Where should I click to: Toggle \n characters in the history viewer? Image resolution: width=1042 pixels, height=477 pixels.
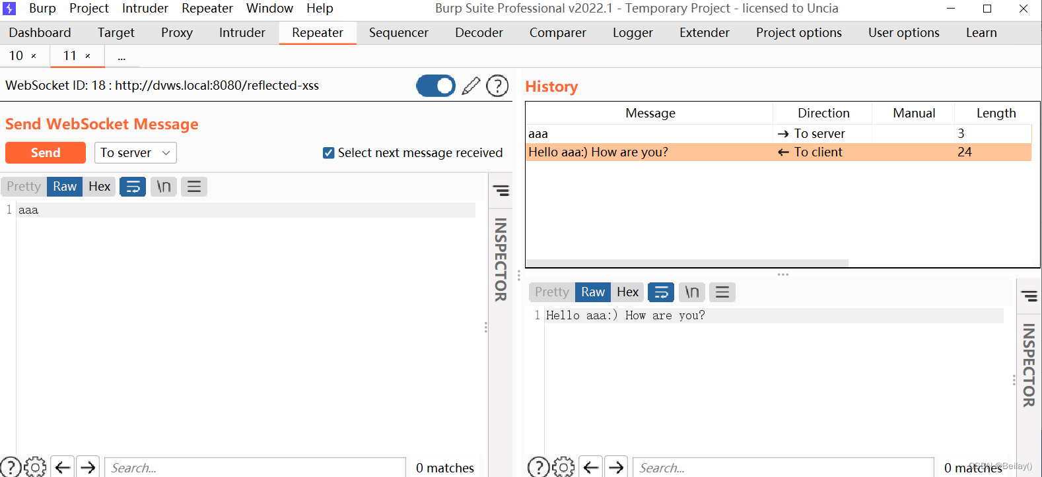692,292
